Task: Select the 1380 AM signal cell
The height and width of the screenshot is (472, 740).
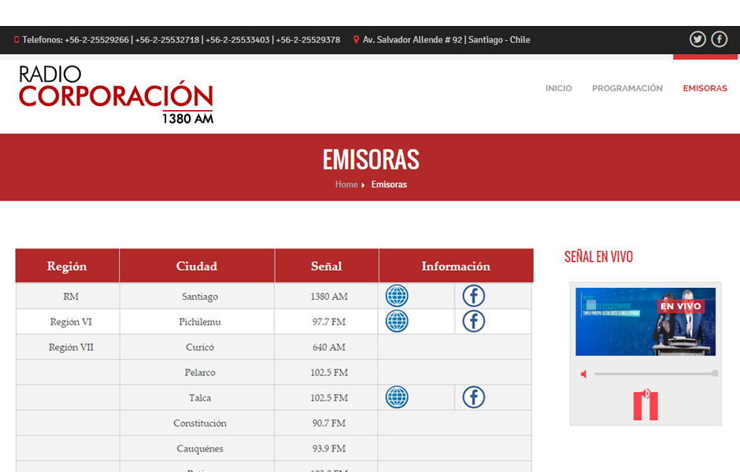Action: (x=327, y=296)
